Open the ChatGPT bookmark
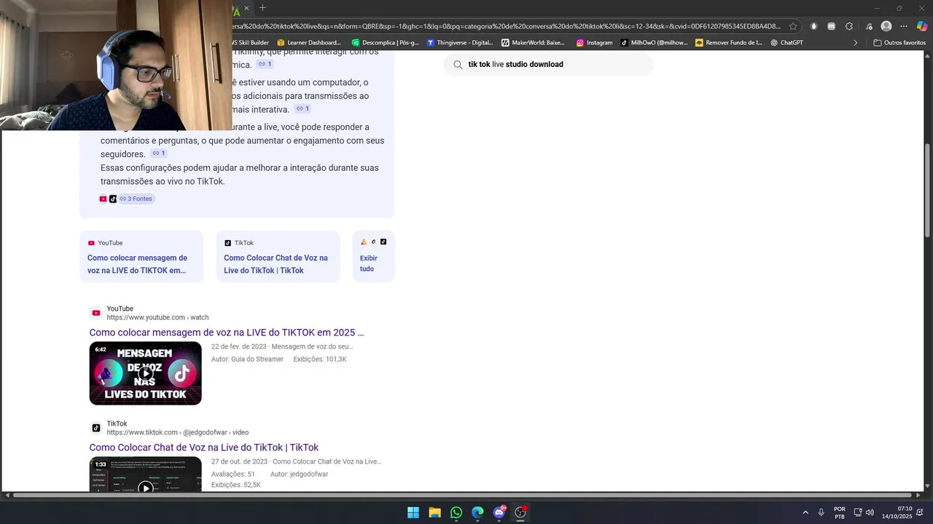The image size is (933, 524). coord(786,42)
